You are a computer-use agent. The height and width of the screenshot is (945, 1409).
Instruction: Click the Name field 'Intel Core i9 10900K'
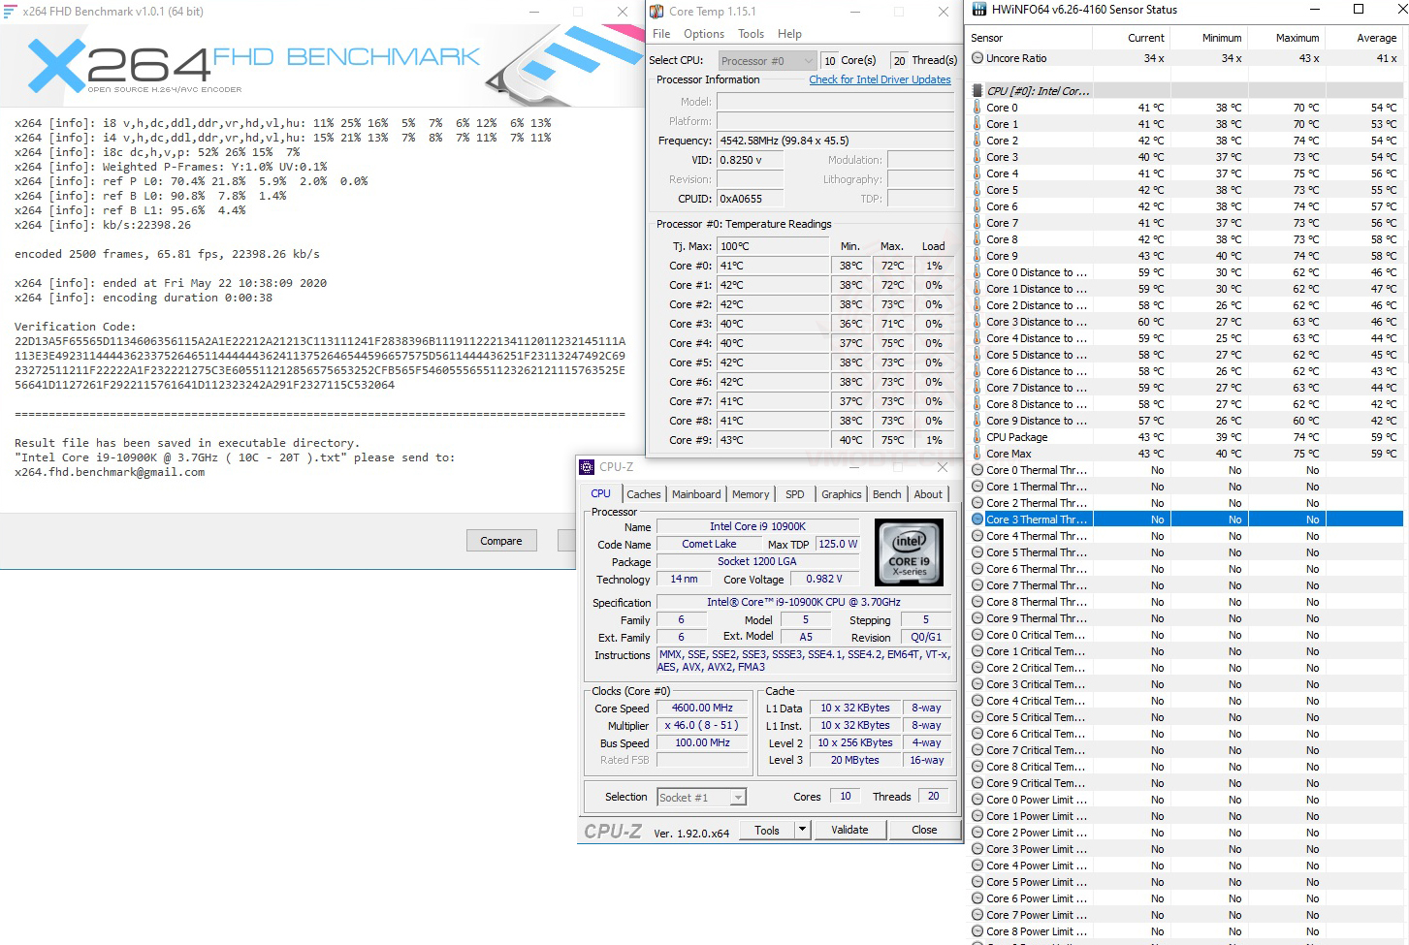(757, 526)
